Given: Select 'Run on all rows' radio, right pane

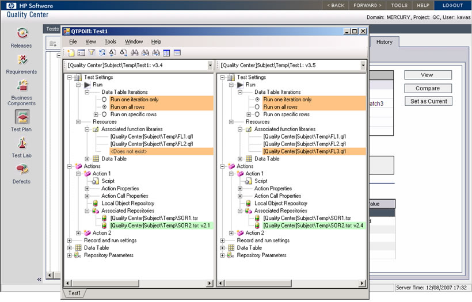Looking at the screenshot, I should click(257, 107).
